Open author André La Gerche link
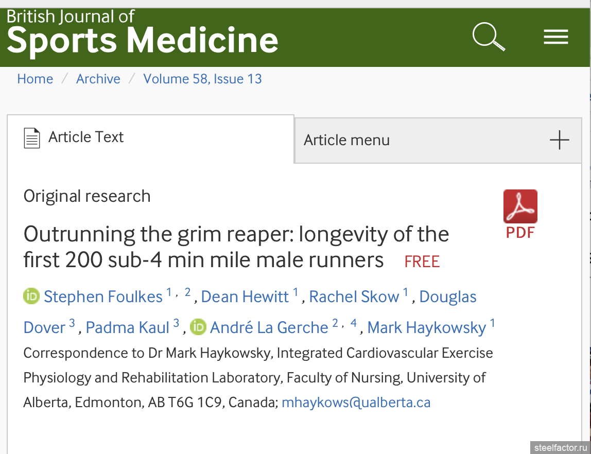This screenshot has width=591, height=454. point(269,327)
